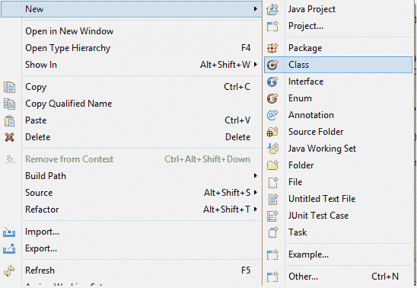Expand the Source submenu arrow

click(256, 193)
